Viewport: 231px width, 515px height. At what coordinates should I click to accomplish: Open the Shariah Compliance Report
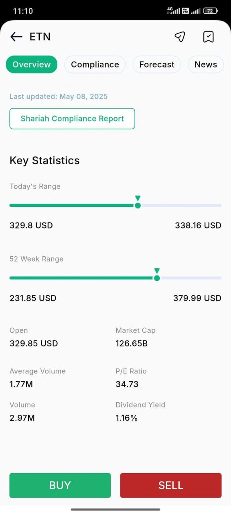tap(72, 119)
